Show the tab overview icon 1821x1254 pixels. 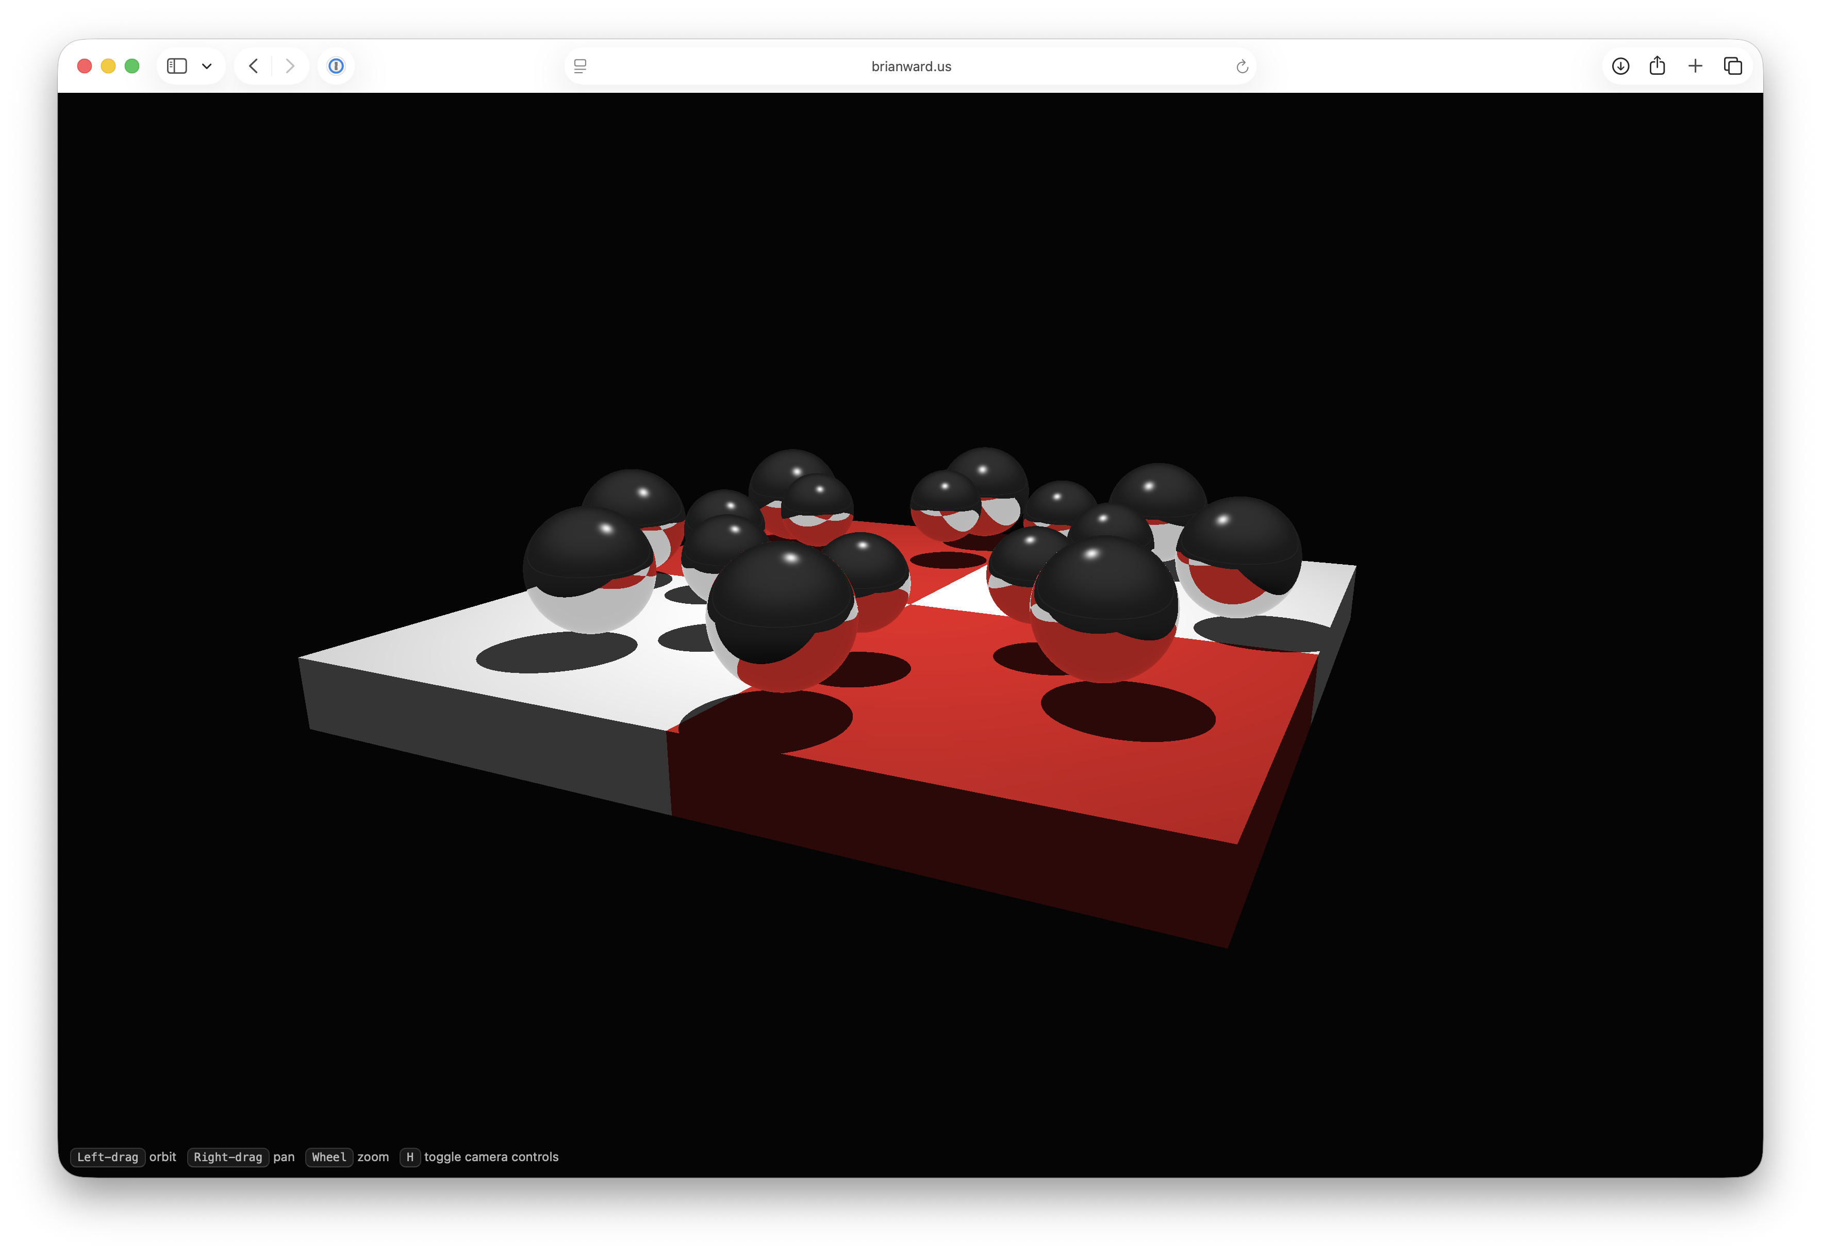pyautogui.click(x=1732, y=66)
